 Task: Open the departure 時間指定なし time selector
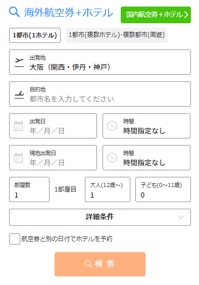point(146,126)
